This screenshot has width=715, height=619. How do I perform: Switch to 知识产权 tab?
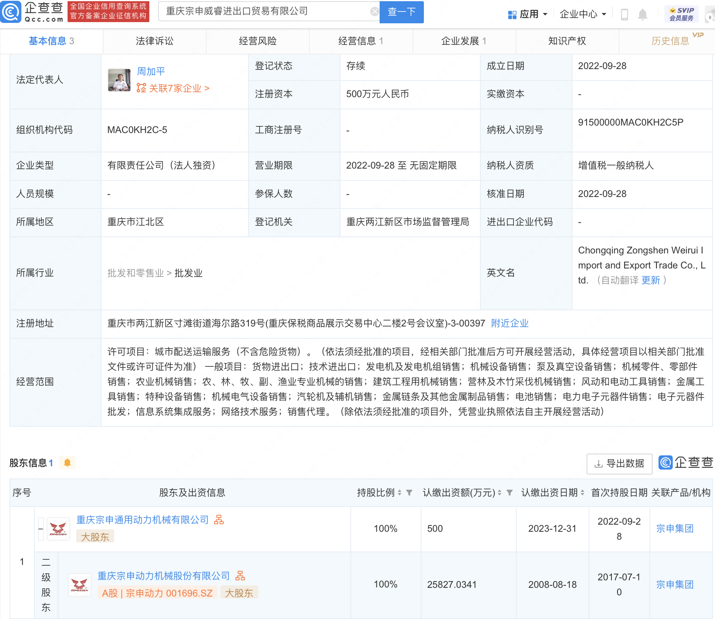tap(567, 41)
